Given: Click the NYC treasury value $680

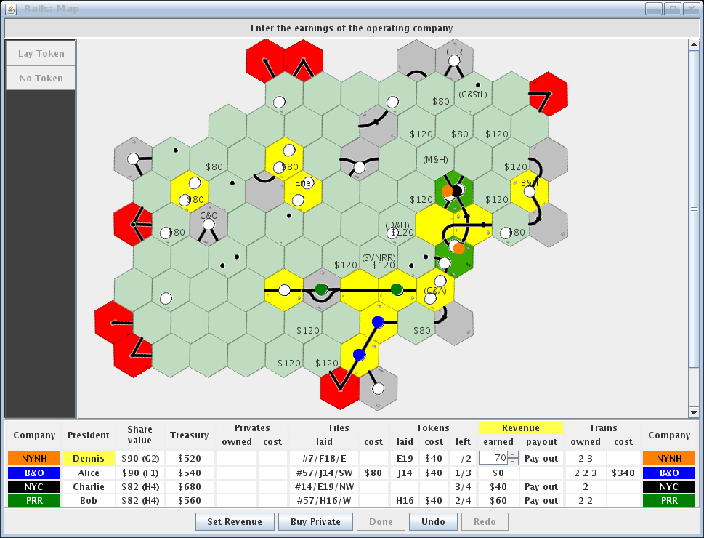Looking at the screenshot, I should pos(190,487).
